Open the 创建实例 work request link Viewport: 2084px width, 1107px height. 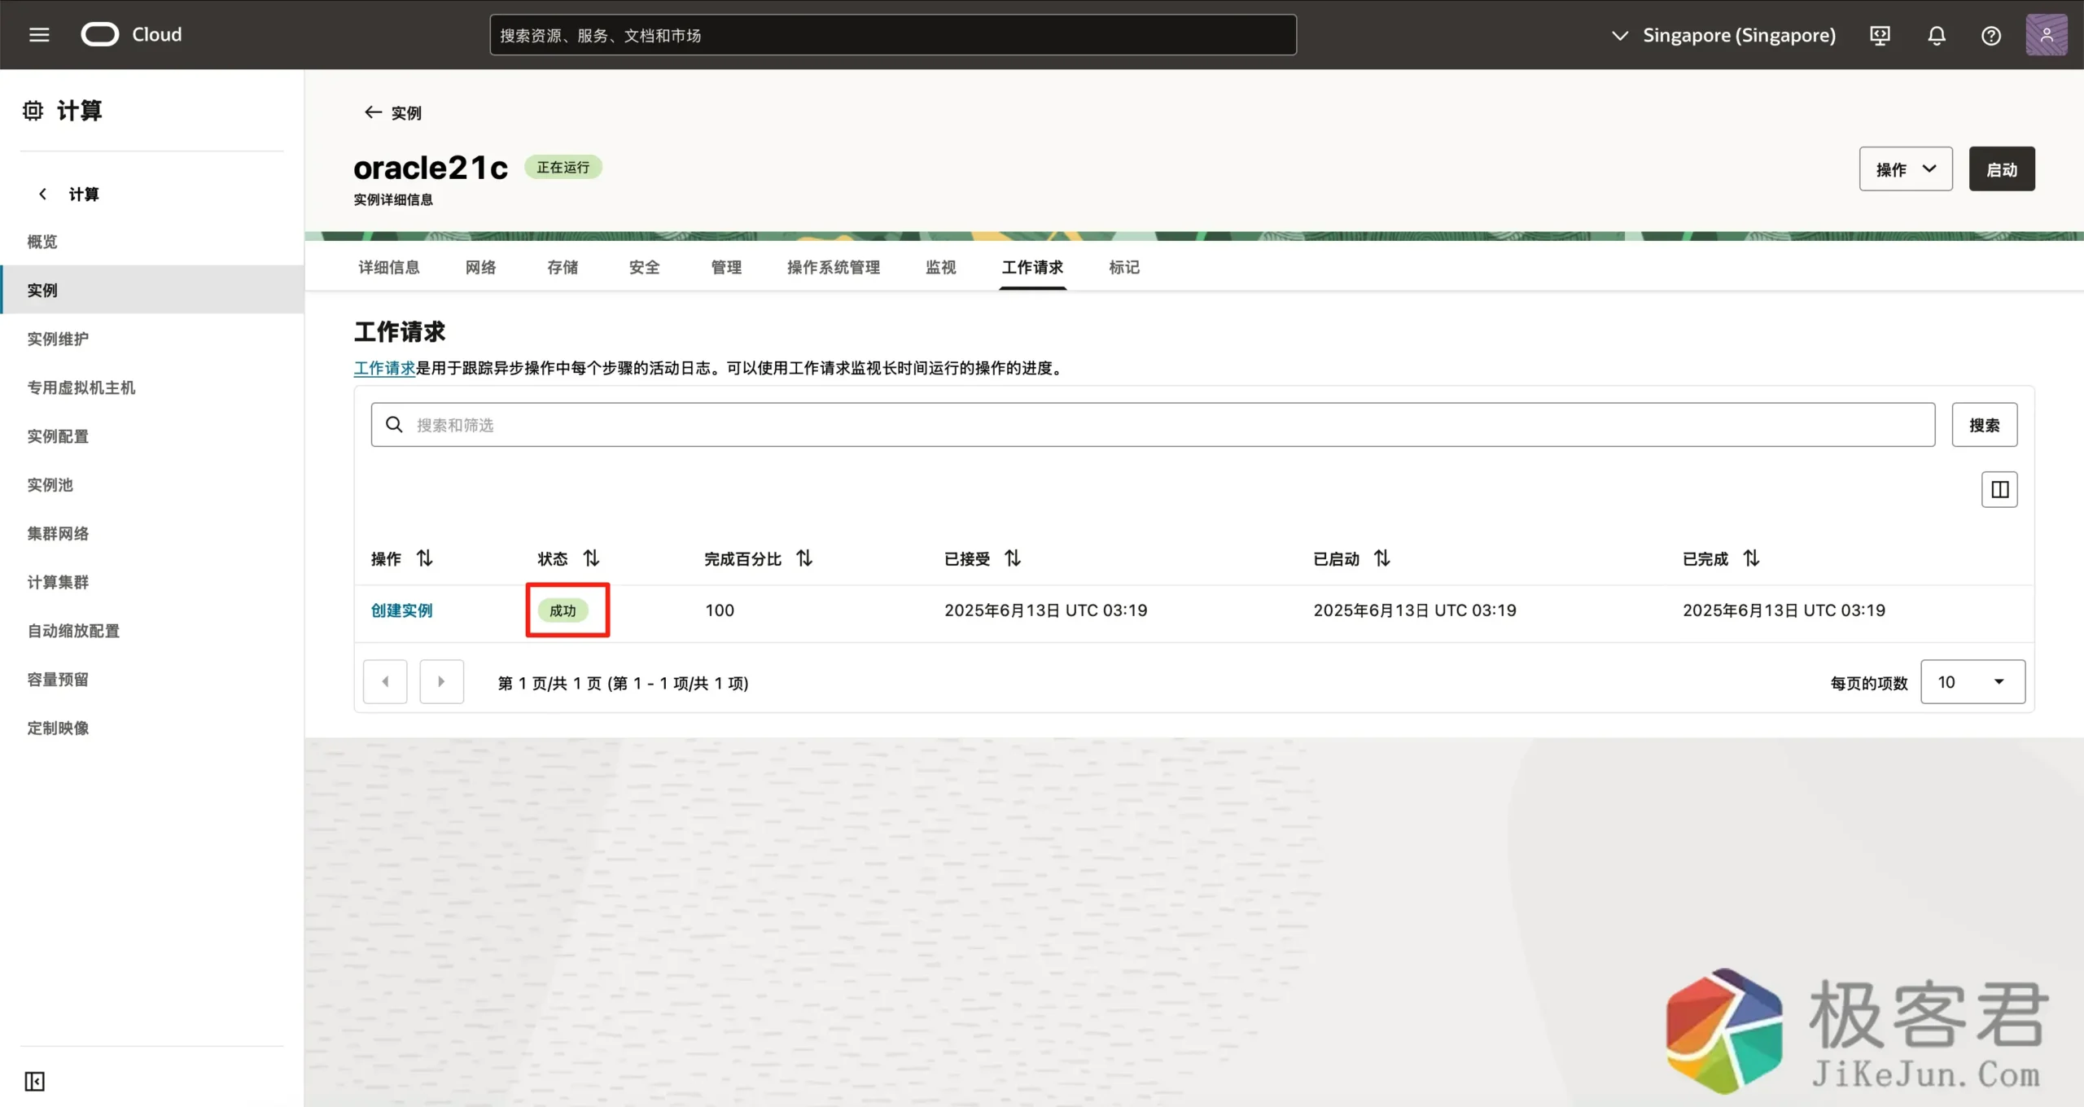401,610
